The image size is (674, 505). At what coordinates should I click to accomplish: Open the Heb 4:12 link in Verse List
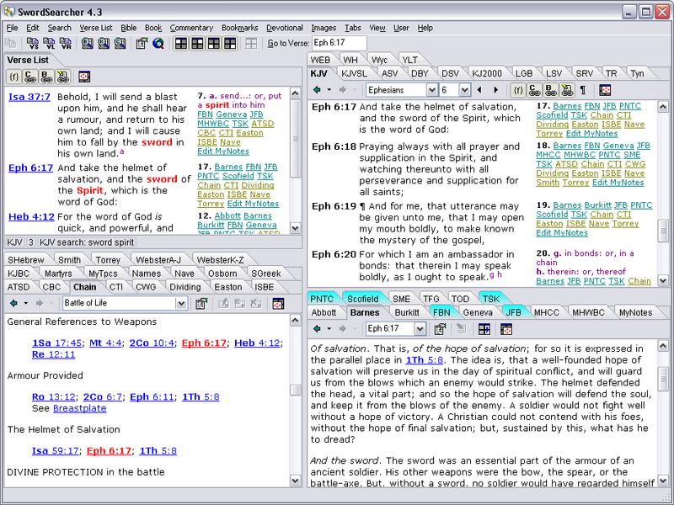31,217
